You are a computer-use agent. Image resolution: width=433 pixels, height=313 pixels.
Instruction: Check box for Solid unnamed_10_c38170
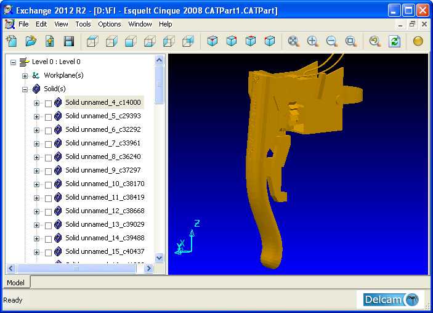(x=48, y=185)
